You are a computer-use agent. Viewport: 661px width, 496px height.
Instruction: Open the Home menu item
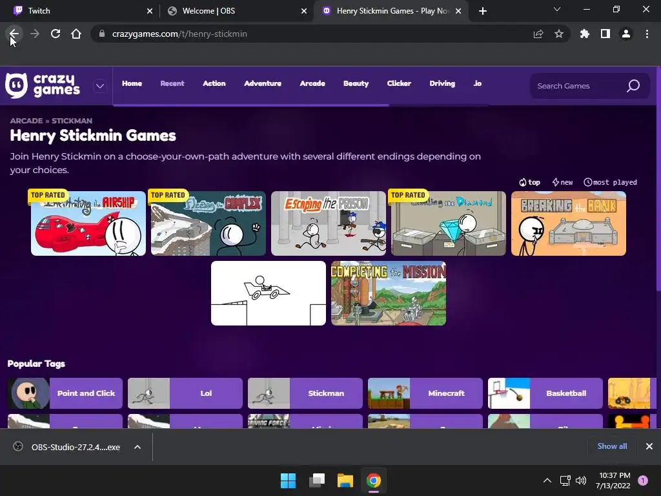pyautogui.click(x=132, y=83)
